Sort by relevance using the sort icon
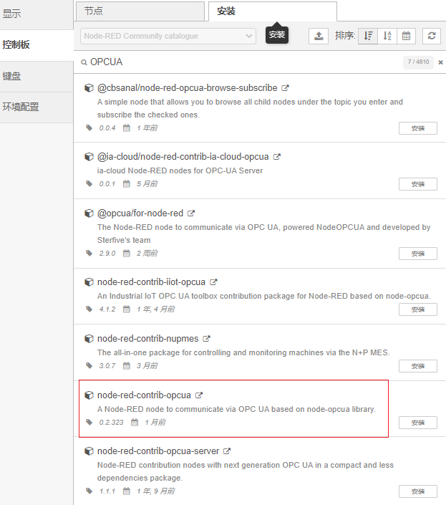The width and height of the screenshot is (446, 505). [x=368, y=36]
